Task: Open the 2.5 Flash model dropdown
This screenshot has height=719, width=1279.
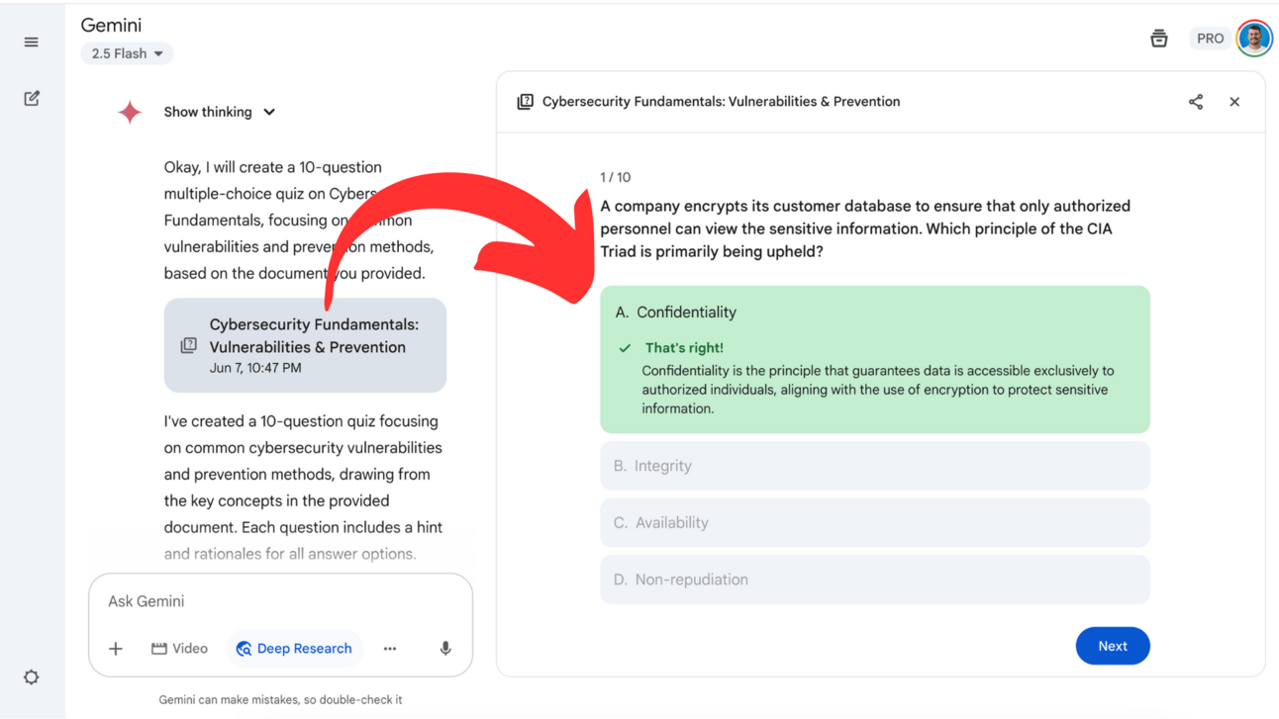Action: click(127, 53)
